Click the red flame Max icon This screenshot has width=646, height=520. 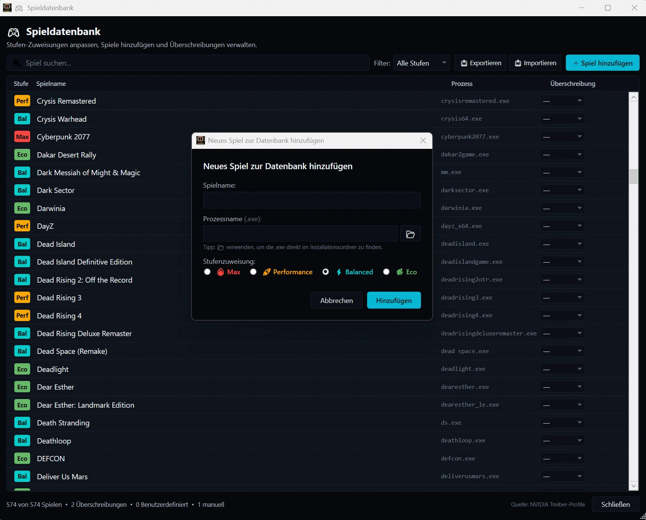point(220,272)
